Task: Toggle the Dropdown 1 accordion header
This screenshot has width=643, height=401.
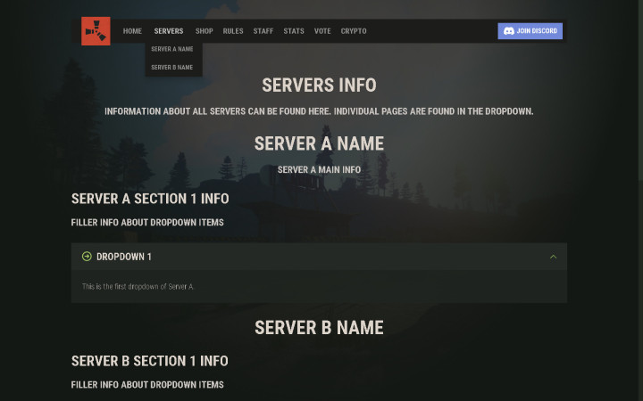Action: (x=319, y=257)
